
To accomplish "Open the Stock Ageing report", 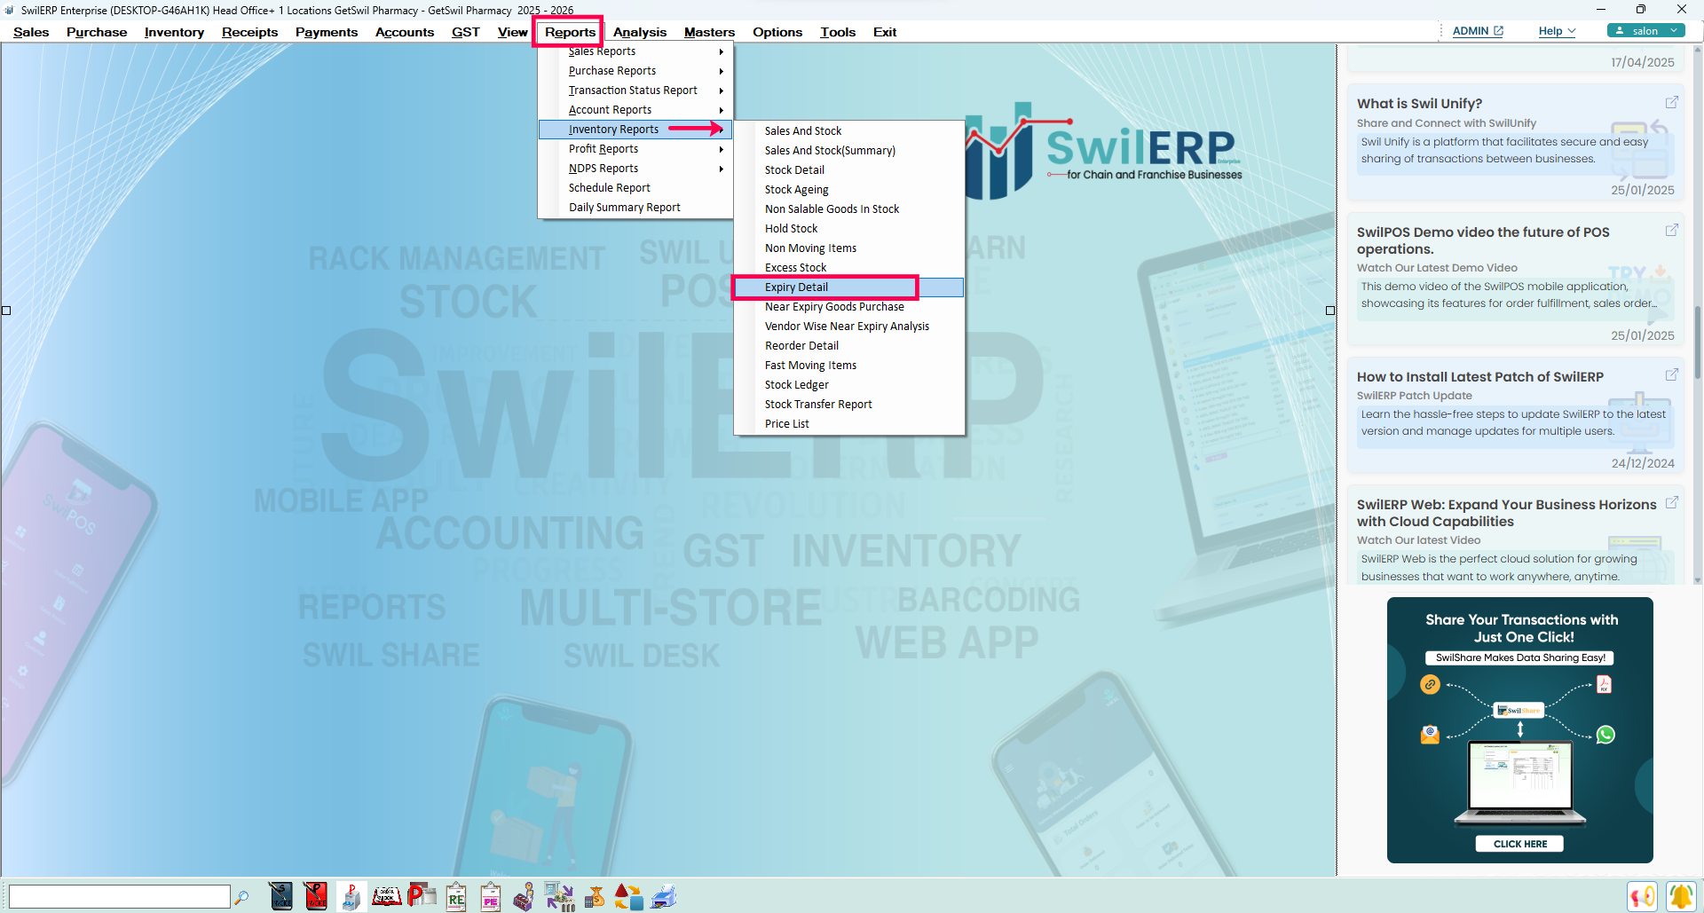I will (849, 190).
